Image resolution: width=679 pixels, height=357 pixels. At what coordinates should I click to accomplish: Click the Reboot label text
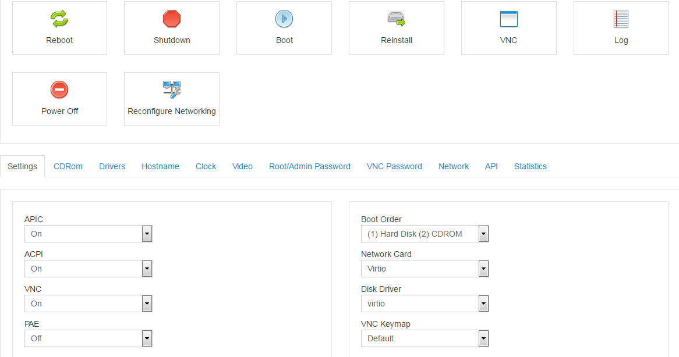[59, 40]
